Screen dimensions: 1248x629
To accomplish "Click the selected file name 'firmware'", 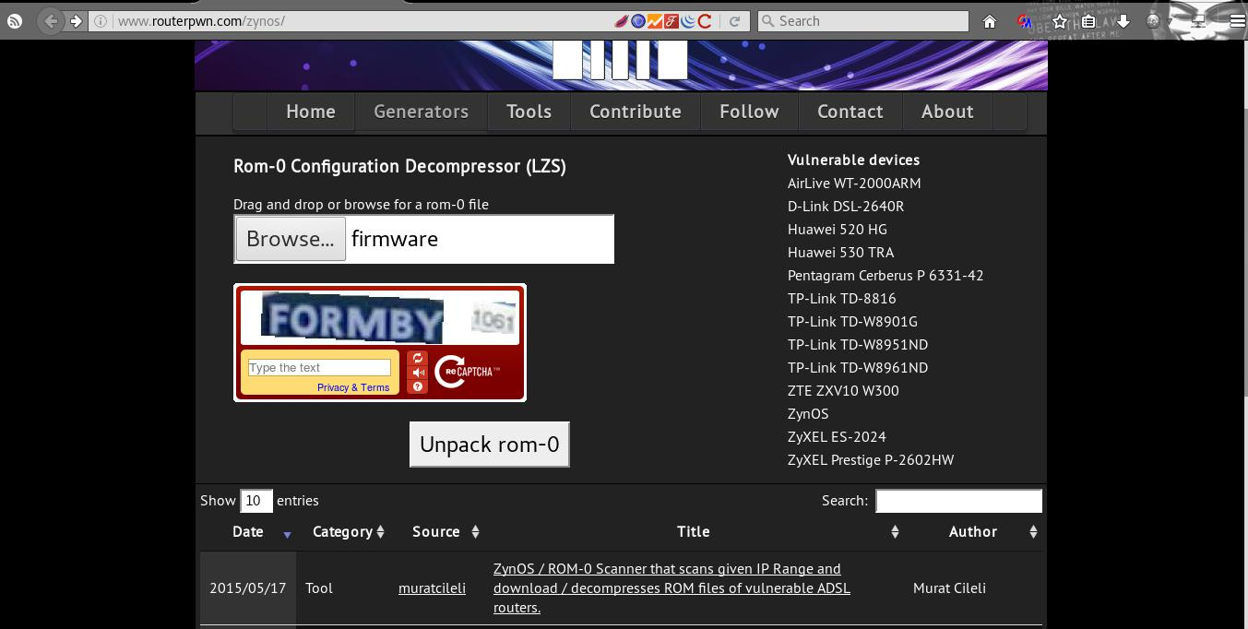I will (x=395, y=239).
